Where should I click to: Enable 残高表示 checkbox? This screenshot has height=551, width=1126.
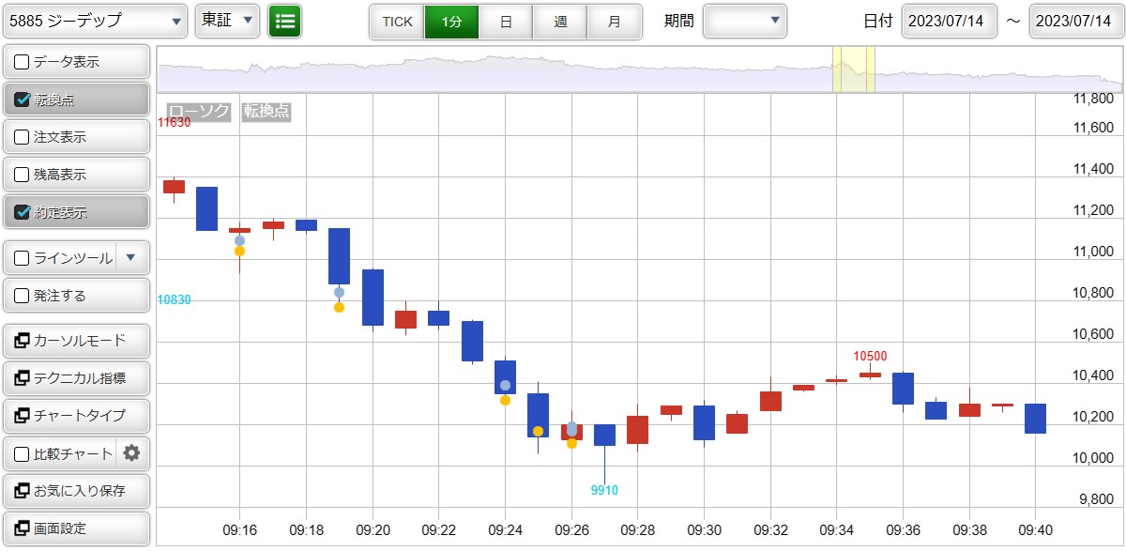(22, 175)
